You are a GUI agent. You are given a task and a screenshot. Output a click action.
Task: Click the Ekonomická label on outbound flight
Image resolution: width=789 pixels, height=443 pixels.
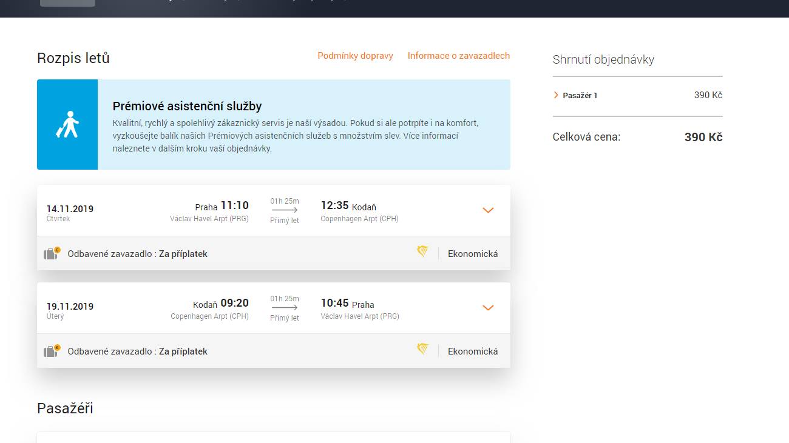472,254
